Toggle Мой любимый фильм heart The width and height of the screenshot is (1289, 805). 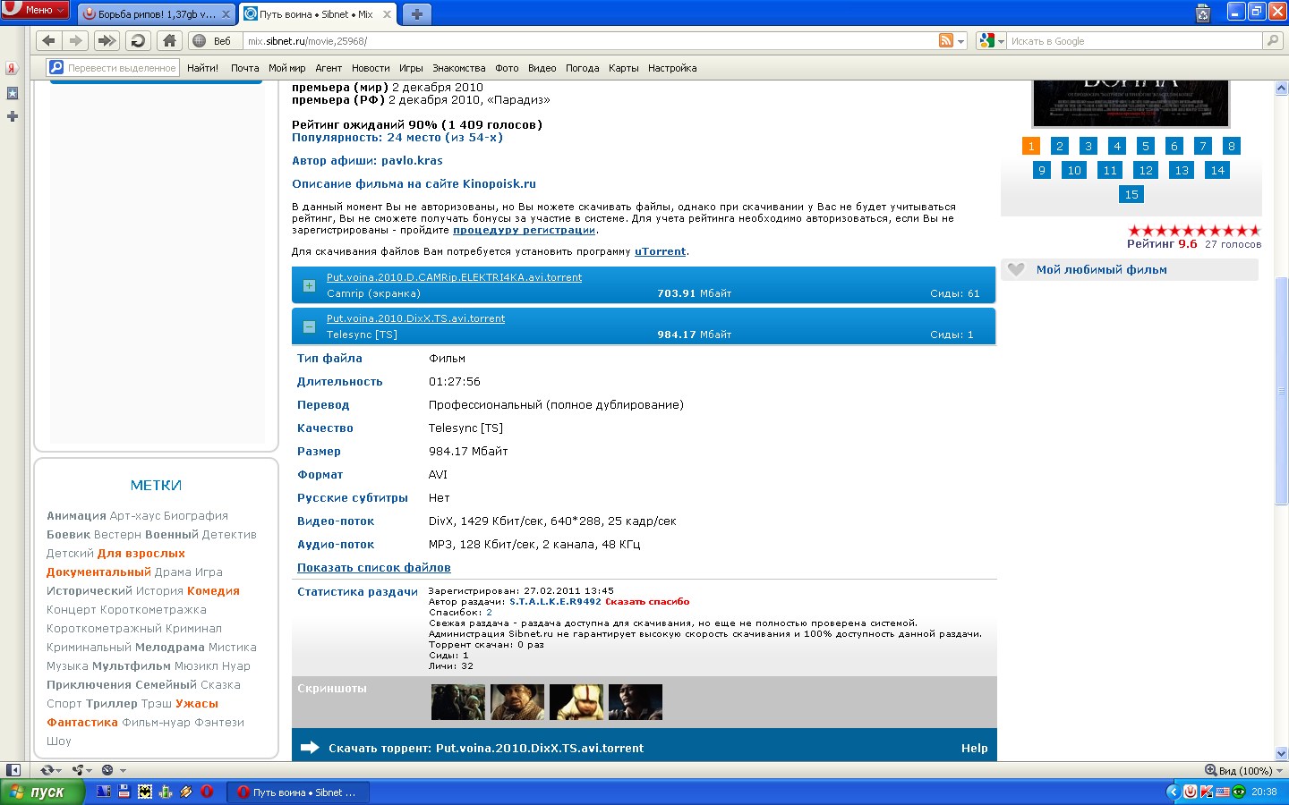click(x=1015, y=269)
